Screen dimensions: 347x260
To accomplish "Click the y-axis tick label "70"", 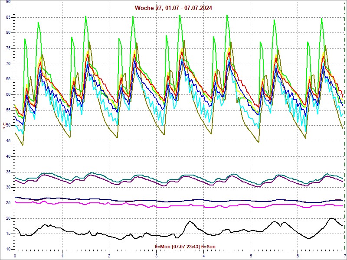I will pyautogui.click(x=8, y=64).
